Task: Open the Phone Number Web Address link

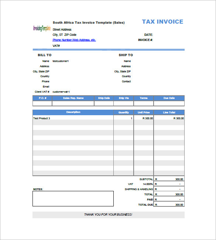Action: pyautogui.click(x=74, y=40)
